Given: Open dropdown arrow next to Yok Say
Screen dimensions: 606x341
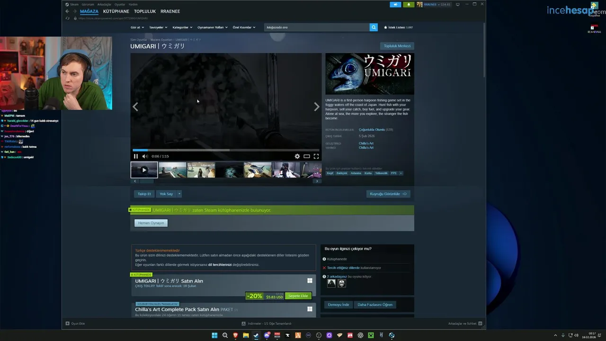Looking at the screenshot, I should [179, 194].
